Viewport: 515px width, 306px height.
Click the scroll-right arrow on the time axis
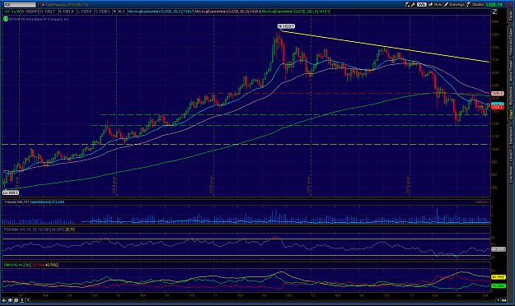499,300
